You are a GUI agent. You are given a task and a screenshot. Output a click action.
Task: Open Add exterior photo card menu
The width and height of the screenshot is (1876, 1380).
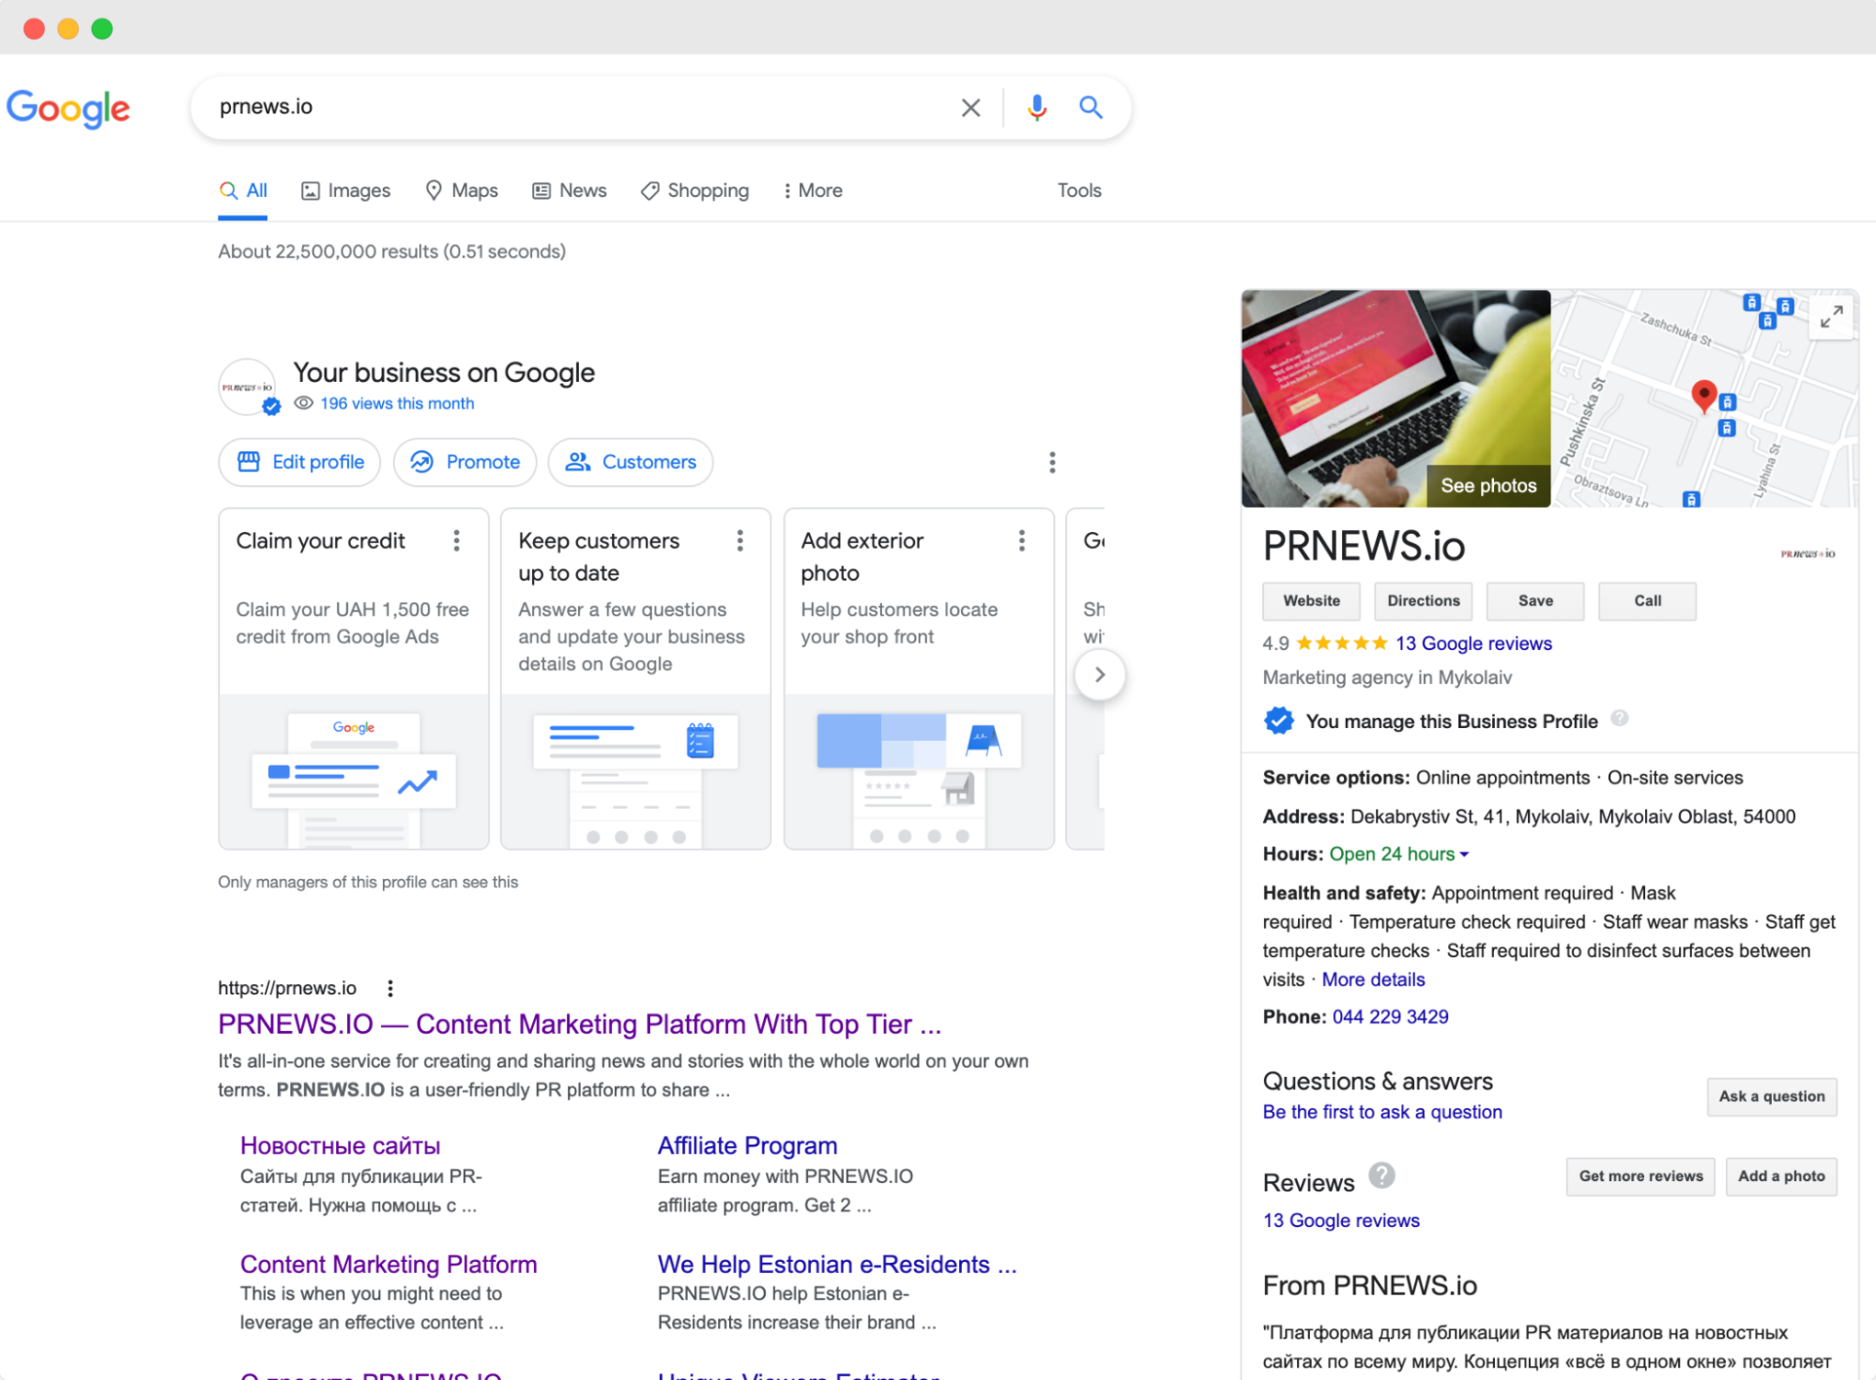(x=1022, y=540)
